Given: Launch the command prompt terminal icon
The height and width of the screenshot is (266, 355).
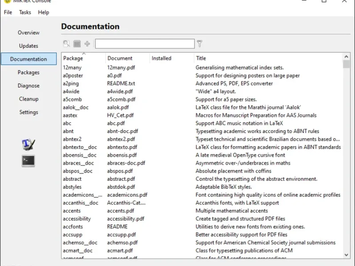Looking at the screenshot, I should click(x=28, y=161).
